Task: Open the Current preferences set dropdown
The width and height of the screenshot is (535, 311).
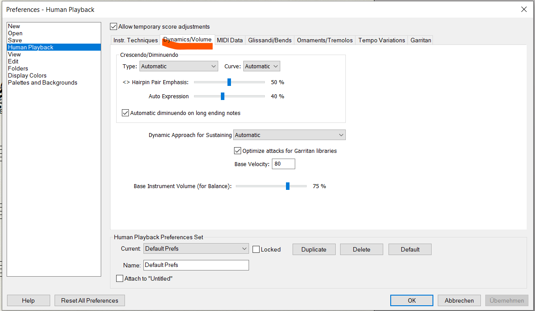Action: pyautogui.click(x=196, y=249)
